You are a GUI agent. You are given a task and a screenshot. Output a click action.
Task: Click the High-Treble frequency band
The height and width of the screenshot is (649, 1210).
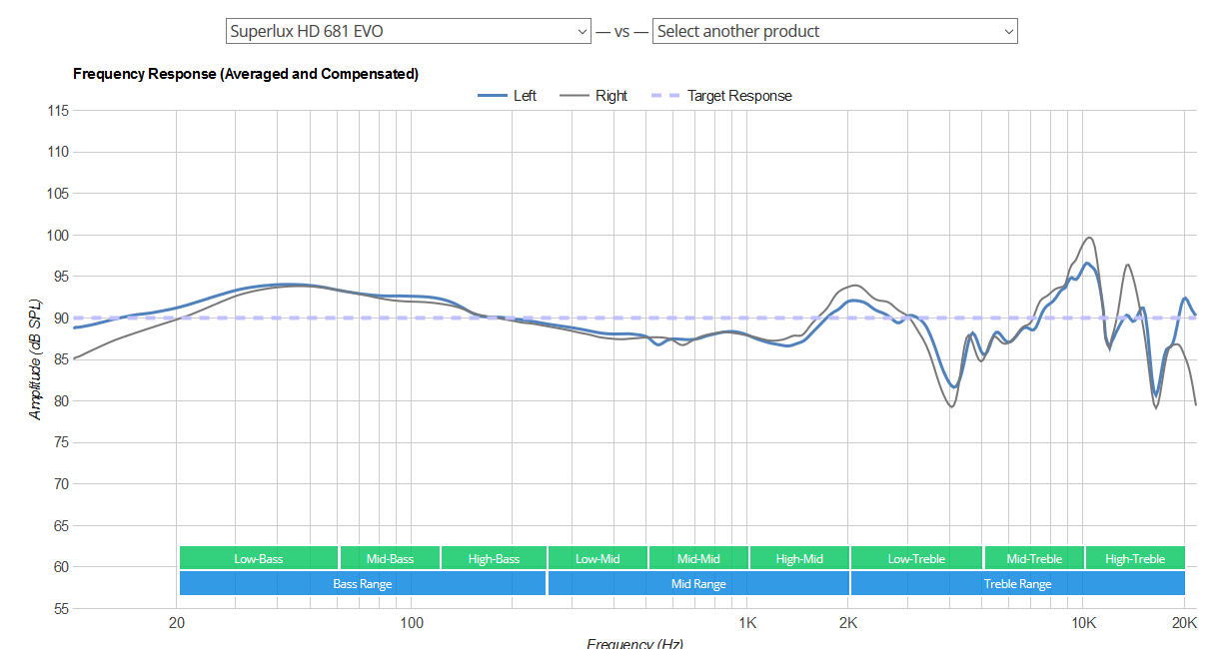[1135, 558]
